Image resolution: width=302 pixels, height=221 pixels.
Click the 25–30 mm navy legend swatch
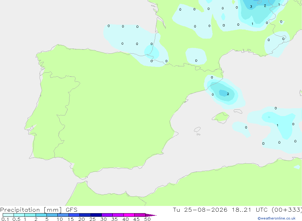(96, 215)
